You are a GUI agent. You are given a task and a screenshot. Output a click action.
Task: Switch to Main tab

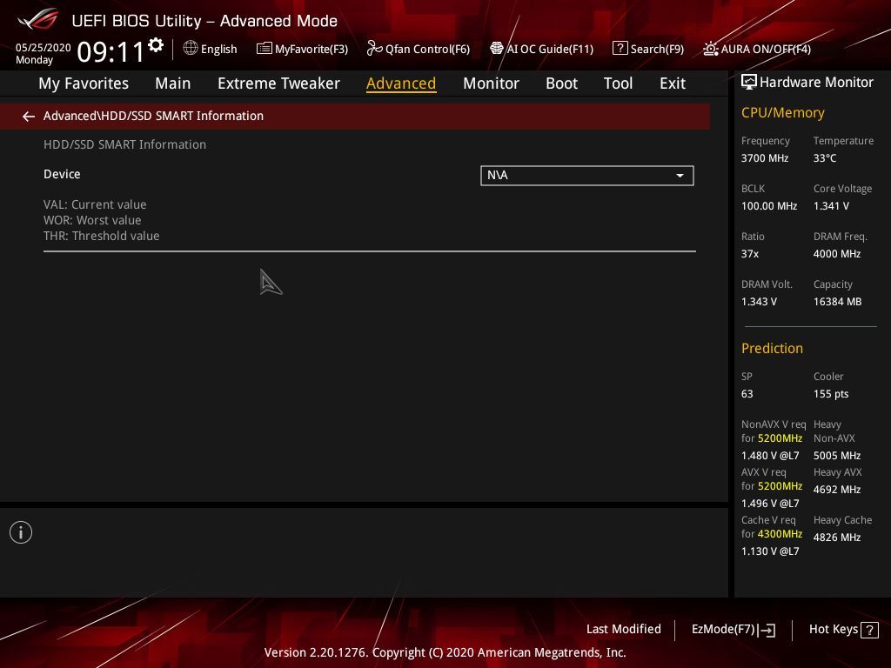[x=173, y=83]
